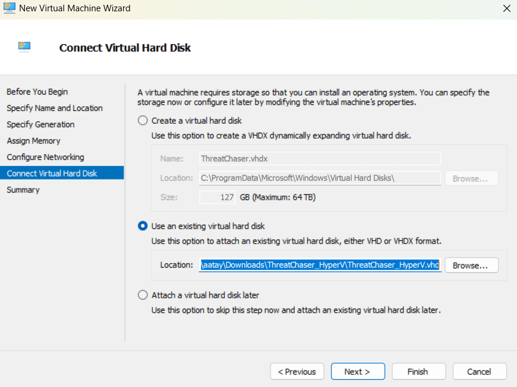Go to the Summary step
Image resolution: width=517 pixels, height=387 pixels.
[23, 190]
